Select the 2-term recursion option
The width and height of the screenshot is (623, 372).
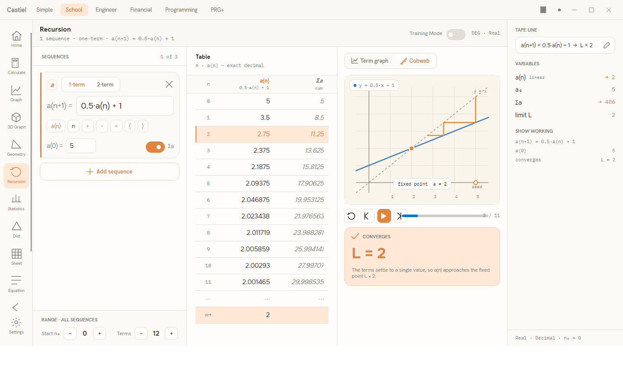pyautogui.click(x=105, y=85)
